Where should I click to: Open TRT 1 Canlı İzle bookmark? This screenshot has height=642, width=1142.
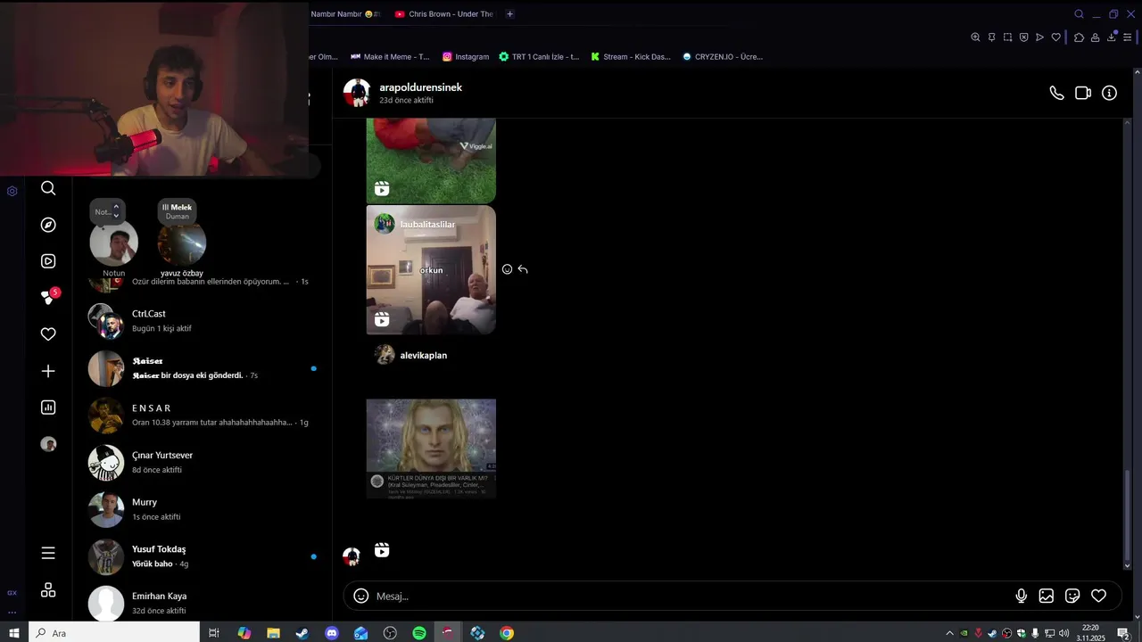point(539,56)
